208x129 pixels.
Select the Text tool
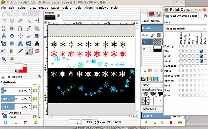pos(37,44)
